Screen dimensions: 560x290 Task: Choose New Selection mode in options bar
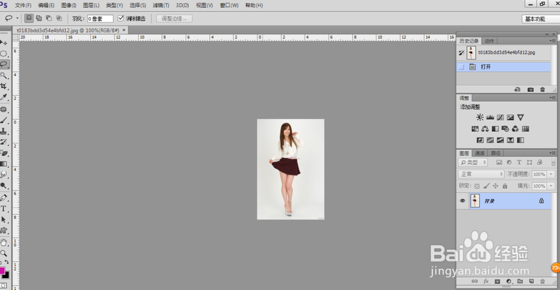click(29, 18)
